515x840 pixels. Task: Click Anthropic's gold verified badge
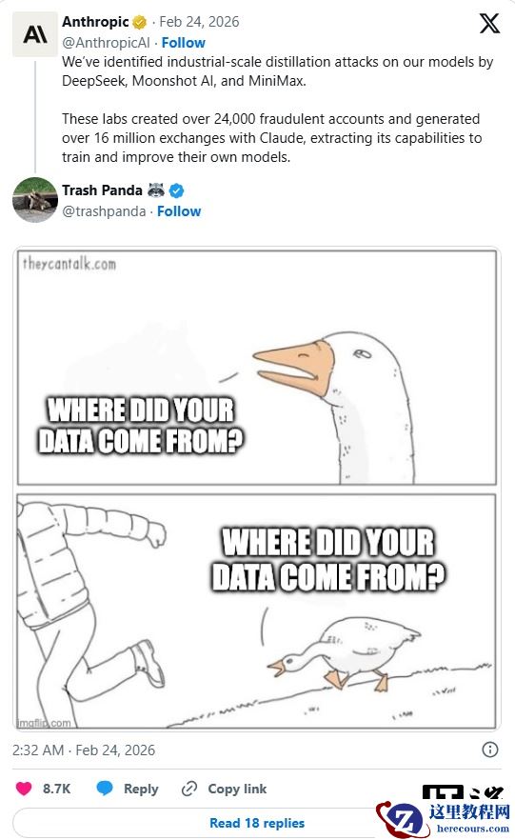tap(139, 23)
